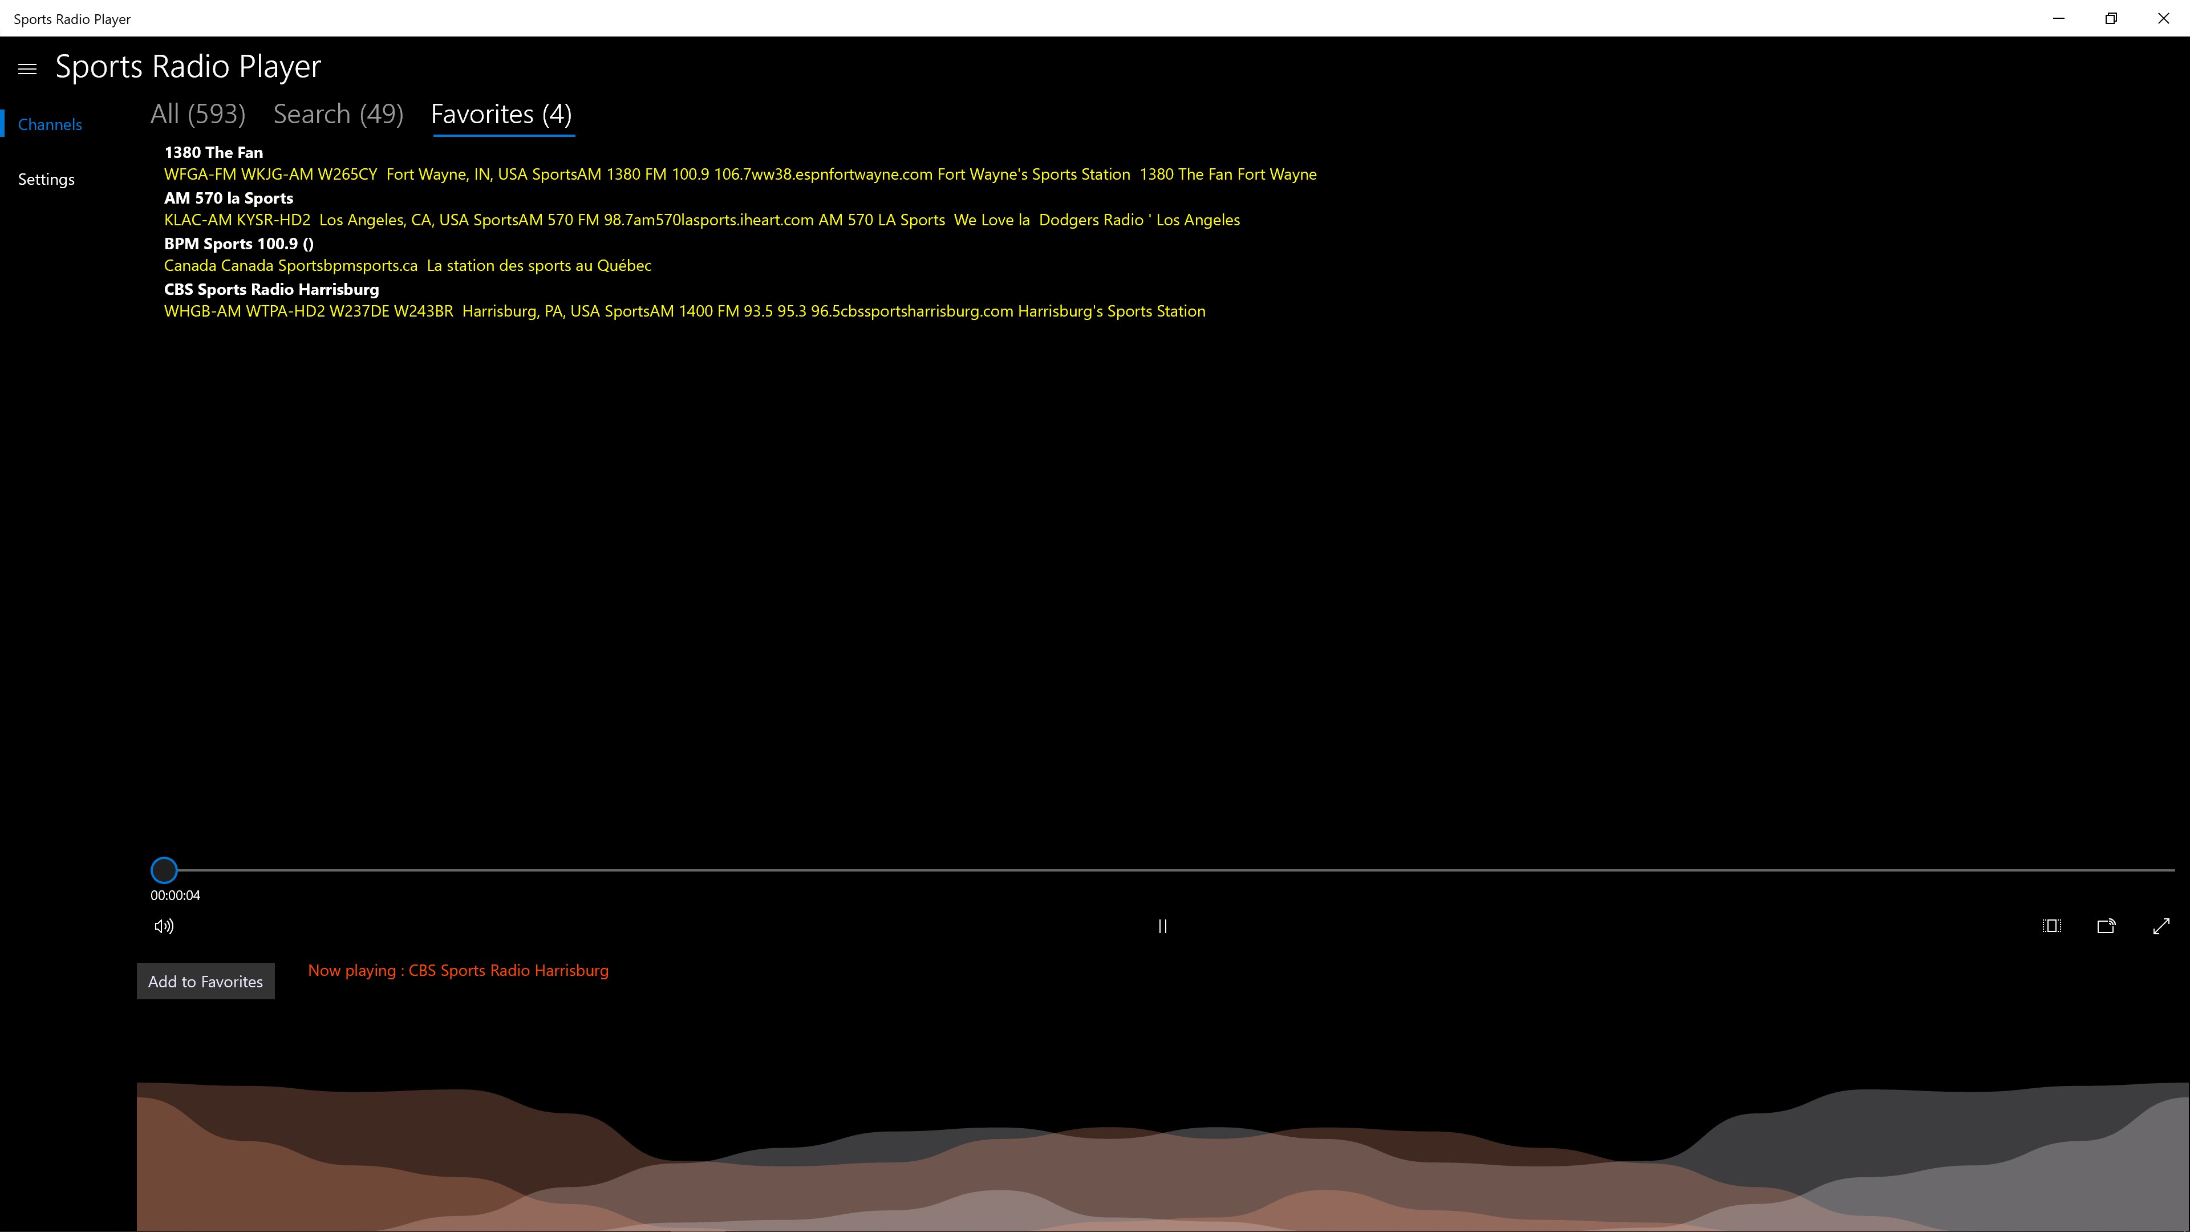
Task: Restore down the application window
Action: tap(2111, 18)
